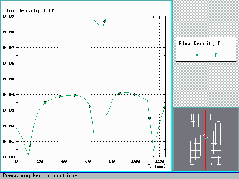Click the y-axis label 0.06
239x179 pixels.
click(x=9, y=63)
